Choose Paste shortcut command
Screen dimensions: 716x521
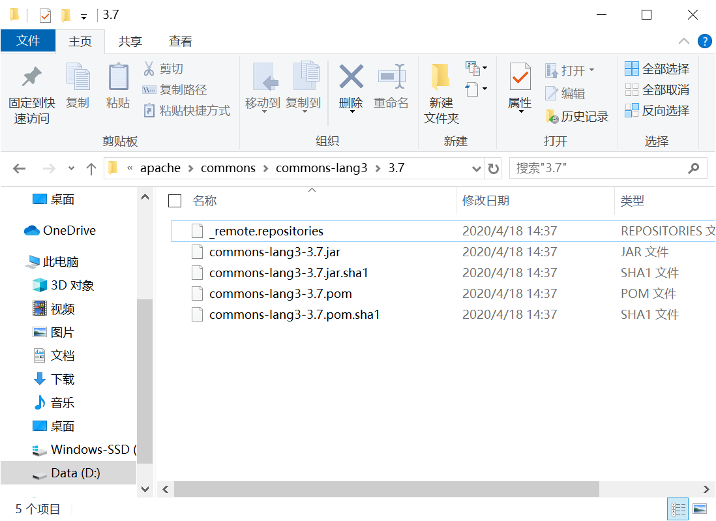click(x=186, y=110)
